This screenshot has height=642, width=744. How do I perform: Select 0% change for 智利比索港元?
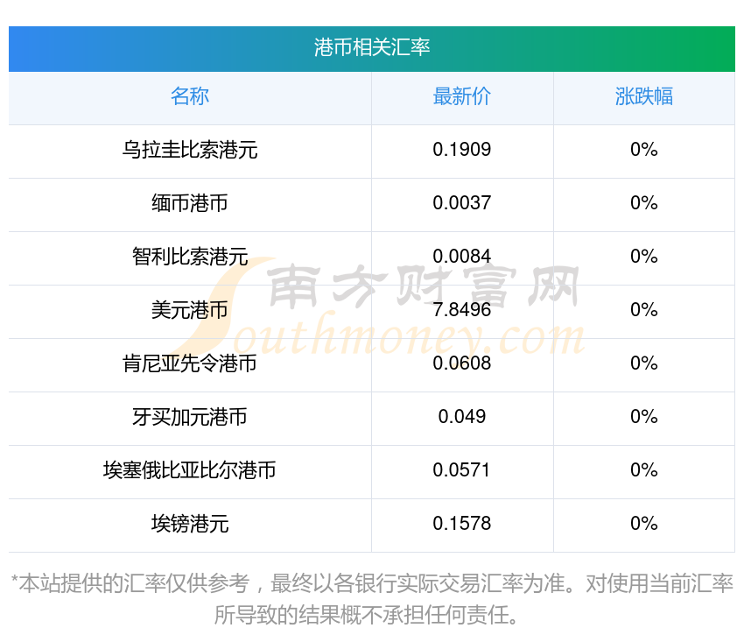pos(644,257)
